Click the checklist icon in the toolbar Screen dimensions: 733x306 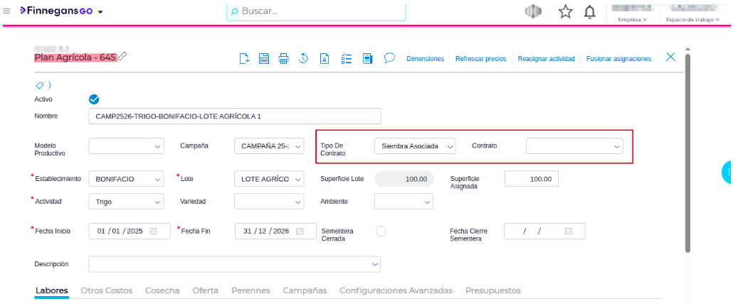[347, 59]
